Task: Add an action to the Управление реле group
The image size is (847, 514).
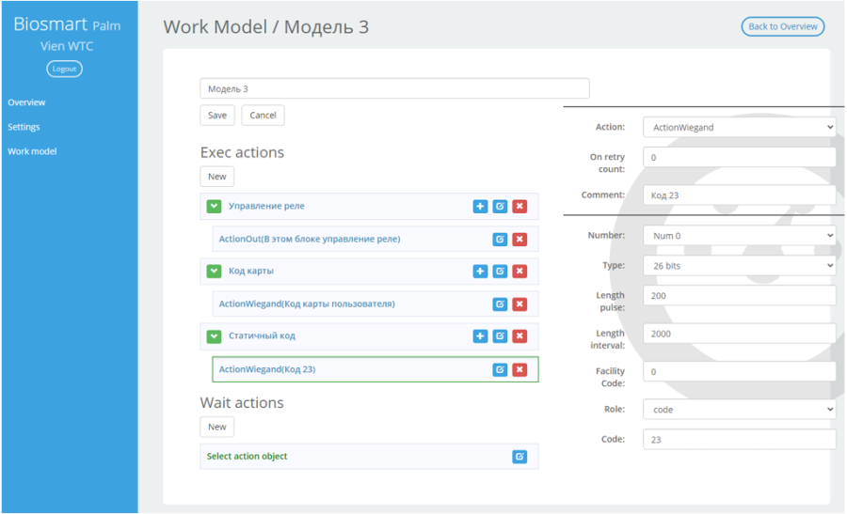Action: [x=480, y=207]
